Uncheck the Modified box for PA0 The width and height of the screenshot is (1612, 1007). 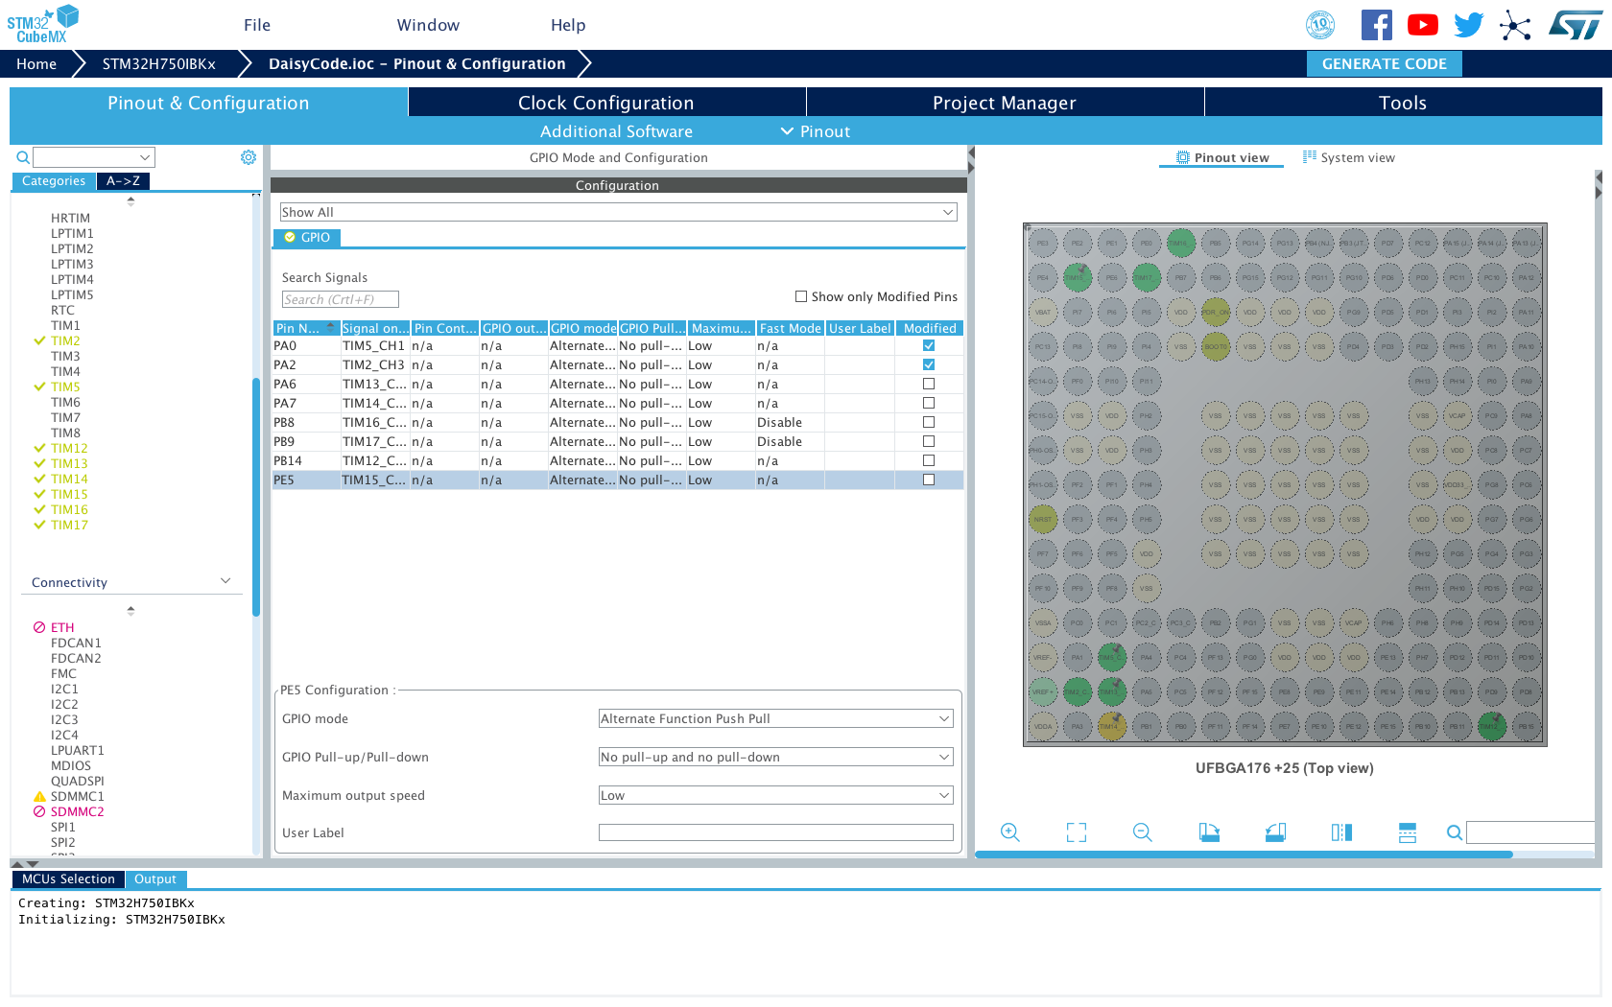pyautogui.click(x=929, y=345)
